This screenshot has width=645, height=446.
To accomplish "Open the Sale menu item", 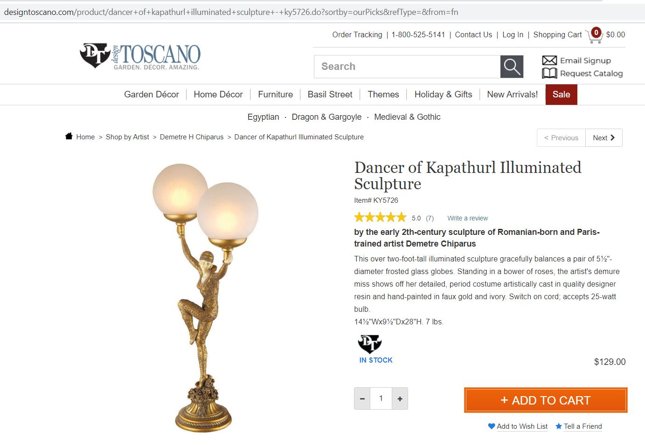I will tap(561, 95).
